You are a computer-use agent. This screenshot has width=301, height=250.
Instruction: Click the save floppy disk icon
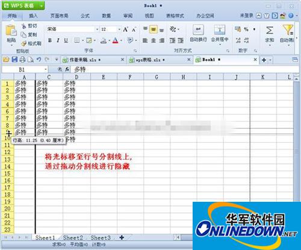click(x=14, y=60)
